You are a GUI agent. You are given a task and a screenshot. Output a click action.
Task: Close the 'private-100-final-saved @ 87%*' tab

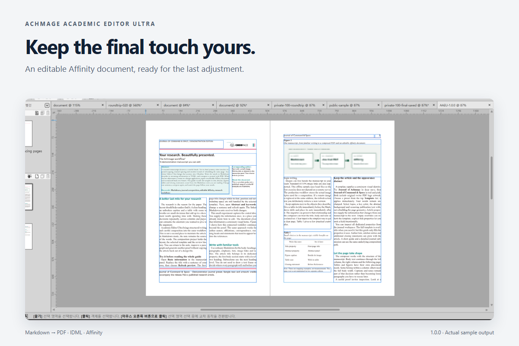434,105
